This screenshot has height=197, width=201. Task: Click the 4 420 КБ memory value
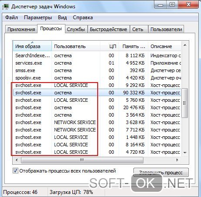click(135, 78)
